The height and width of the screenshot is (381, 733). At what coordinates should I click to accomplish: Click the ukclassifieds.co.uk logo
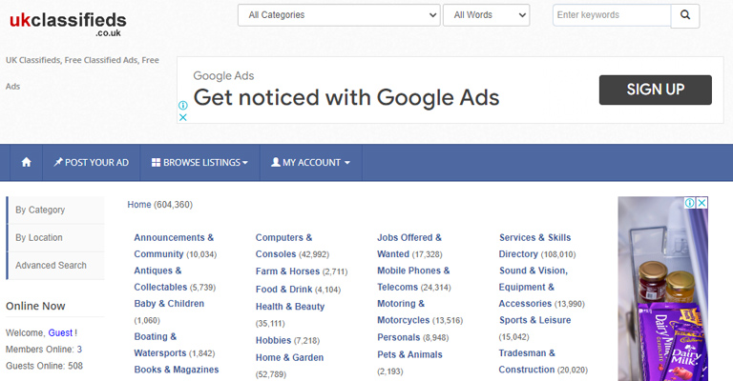(67, 22)
